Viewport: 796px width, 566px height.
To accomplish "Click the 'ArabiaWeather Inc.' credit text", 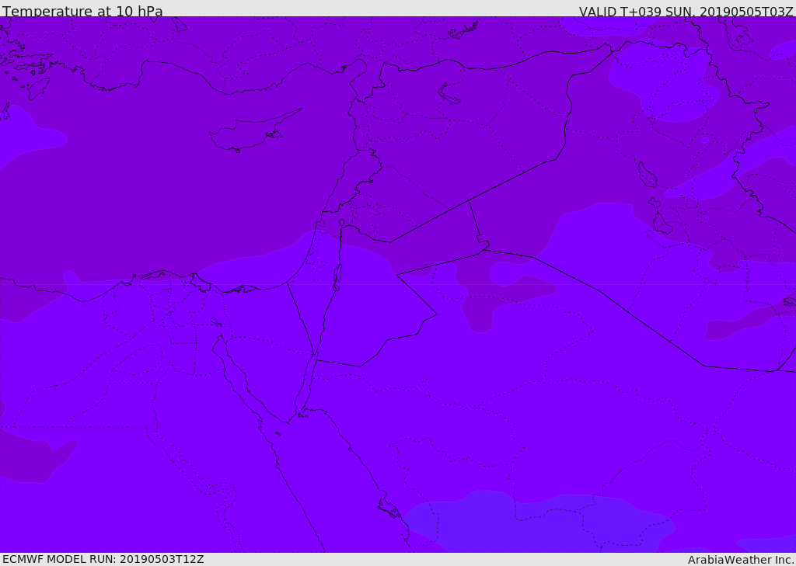I will (741, 560).
